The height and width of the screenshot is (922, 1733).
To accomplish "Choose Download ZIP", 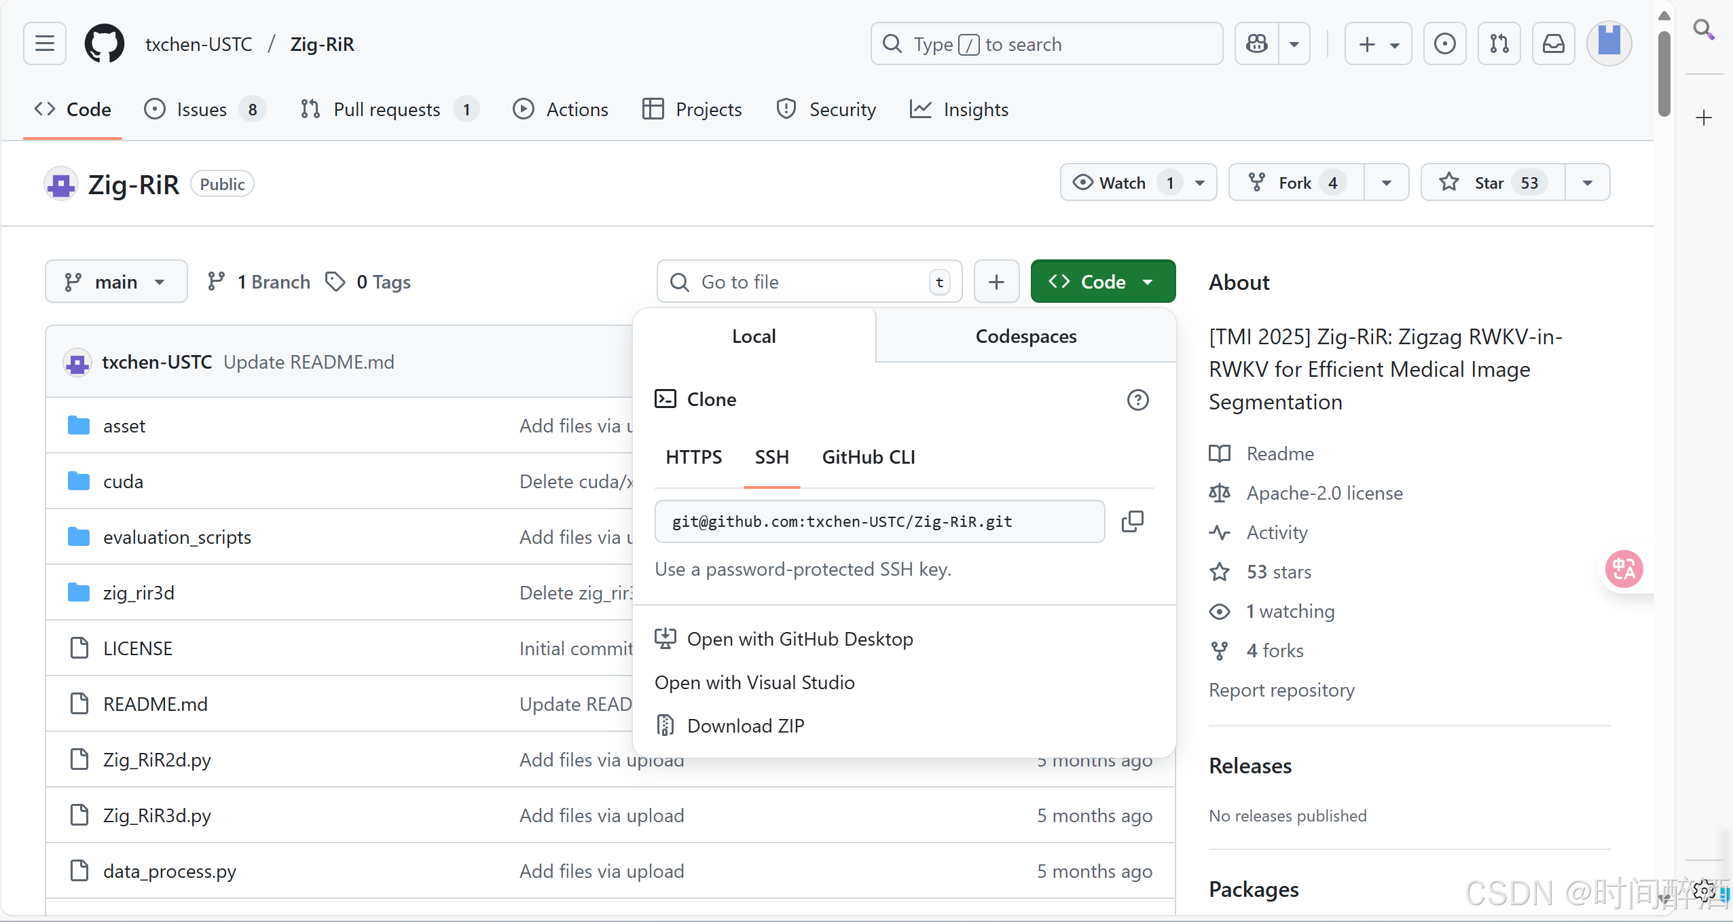I will [x=730, y=726].
